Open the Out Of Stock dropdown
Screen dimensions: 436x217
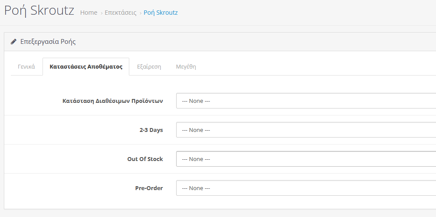pyautogui.click(x=306, y=159)
